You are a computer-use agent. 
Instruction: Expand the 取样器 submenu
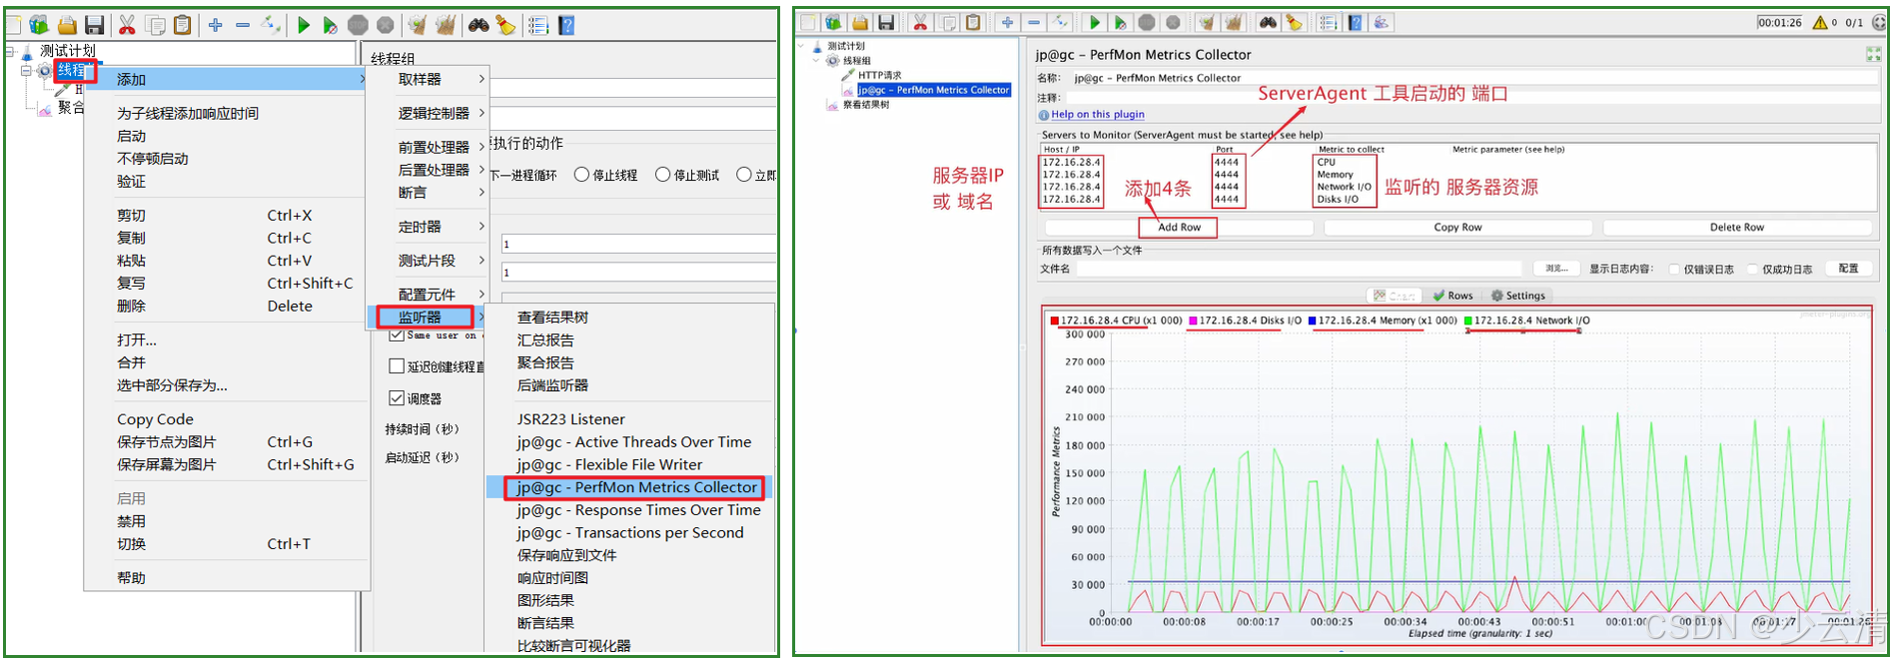426,79
